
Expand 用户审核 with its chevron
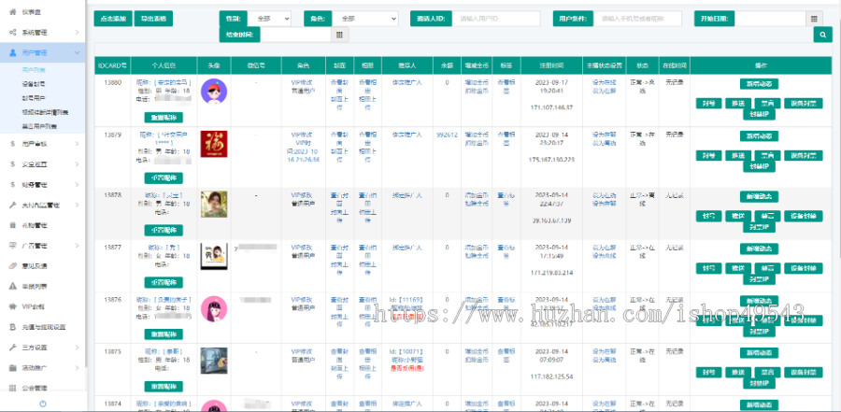(x=78, y=144)
